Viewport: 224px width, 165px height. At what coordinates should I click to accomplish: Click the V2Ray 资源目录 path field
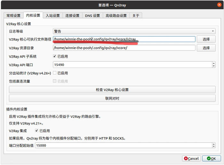(124, 48)
